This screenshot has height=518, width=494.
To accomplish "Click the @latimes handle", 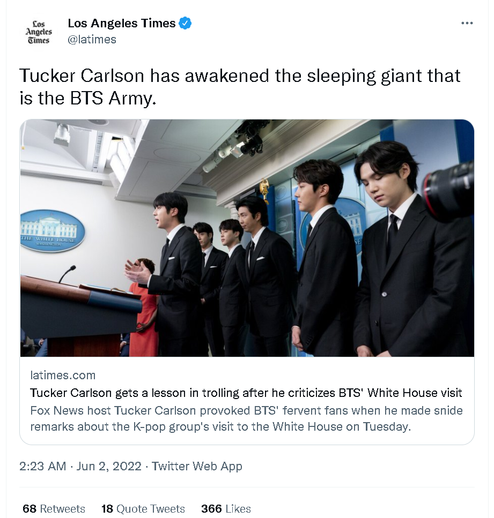I will tap(92, 40).
